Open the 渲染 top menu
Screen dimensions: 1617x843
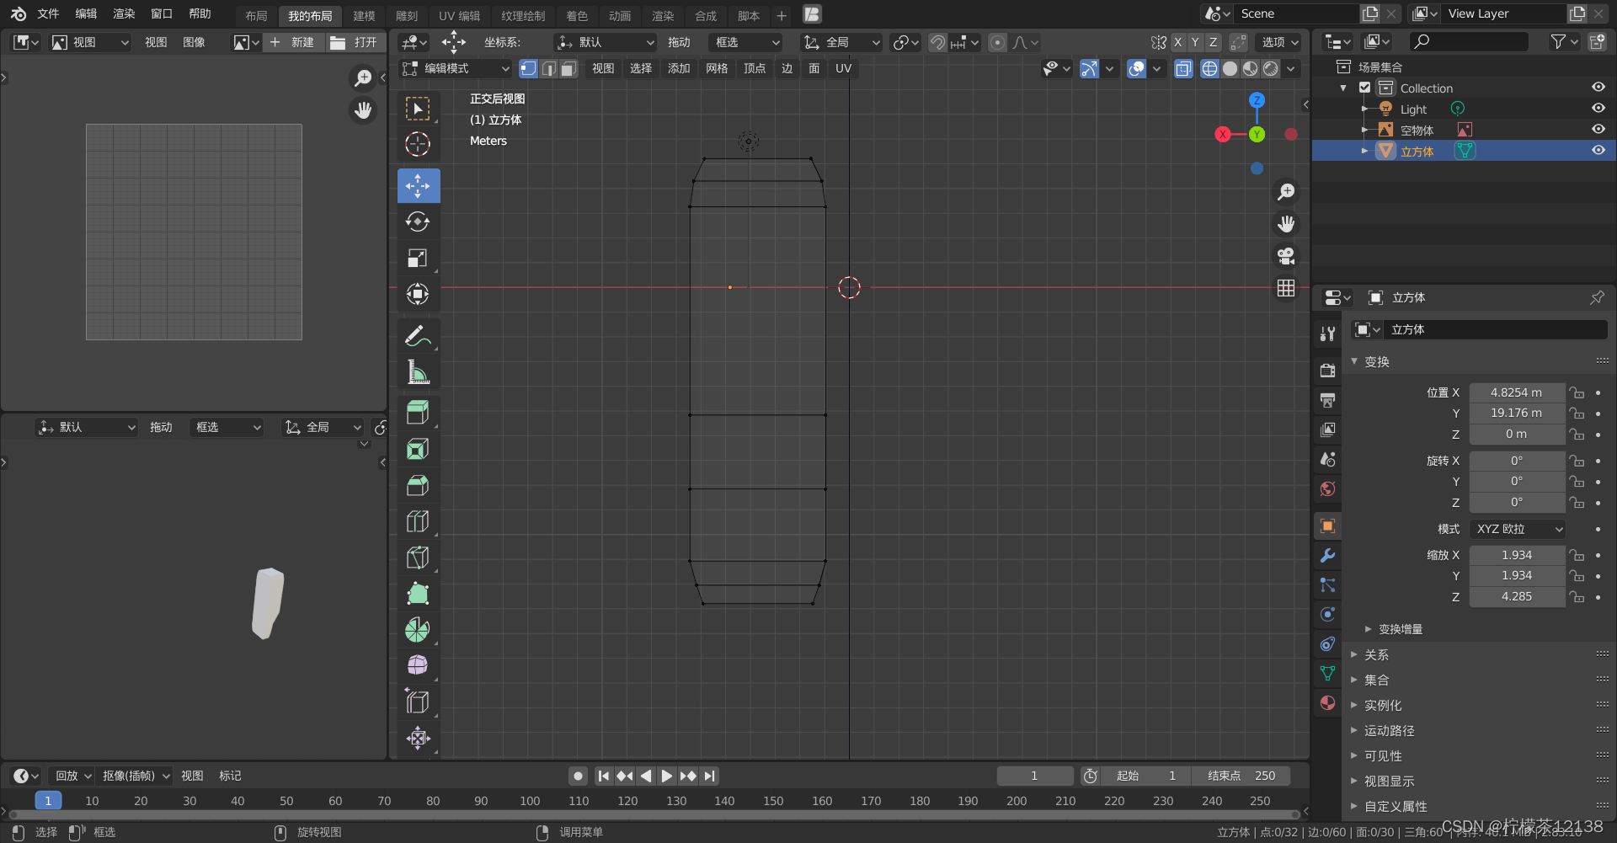coord(124,13)
